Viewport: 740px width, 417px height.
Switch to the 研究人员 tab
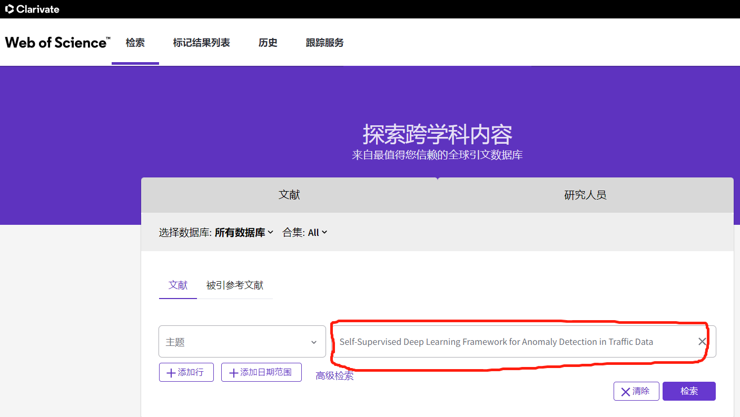[585, 195]
